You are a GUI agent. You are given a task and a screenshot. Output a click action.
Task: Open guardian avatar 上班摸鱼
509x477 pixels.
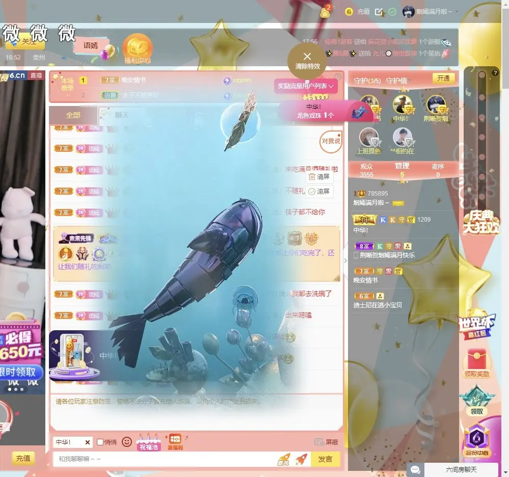pos(369,137)
